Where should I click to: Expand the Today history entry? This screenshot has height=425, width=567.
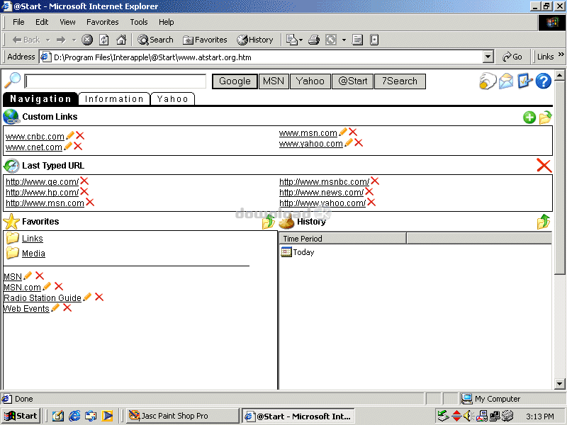click(x=303, y=252)
